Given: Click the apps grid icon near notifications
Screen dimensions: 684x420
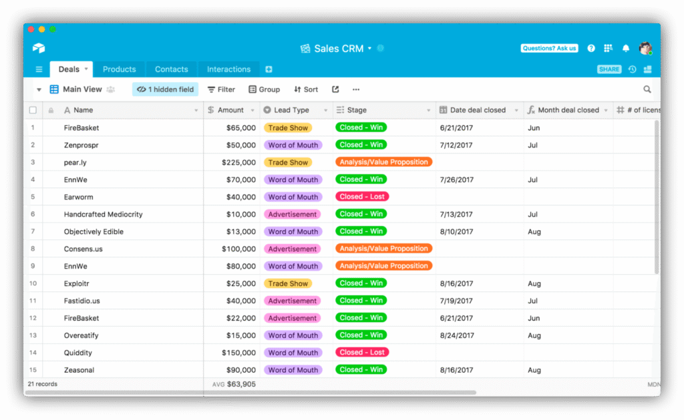Looking at the screenshot, I should [x=609, y=48].
